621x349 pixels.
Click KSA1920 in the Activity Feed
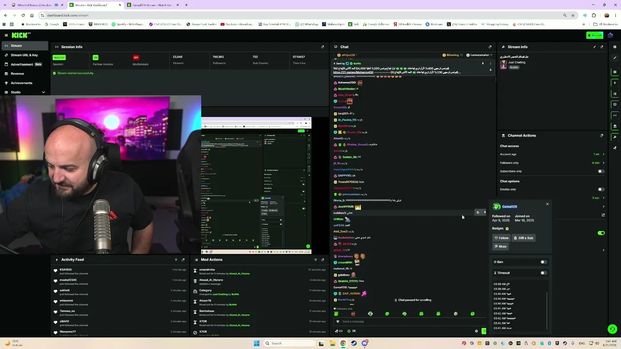(65, 270)
